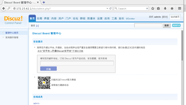Image resolution: width=186 pixels, height=105 pixels.
Task: Open the 工具 navigation menu
Action: click(114, 18)
